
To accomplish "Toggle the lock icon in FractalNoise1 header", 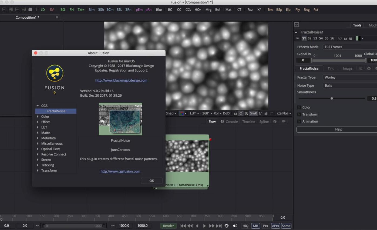I will [x=345, y=38].
